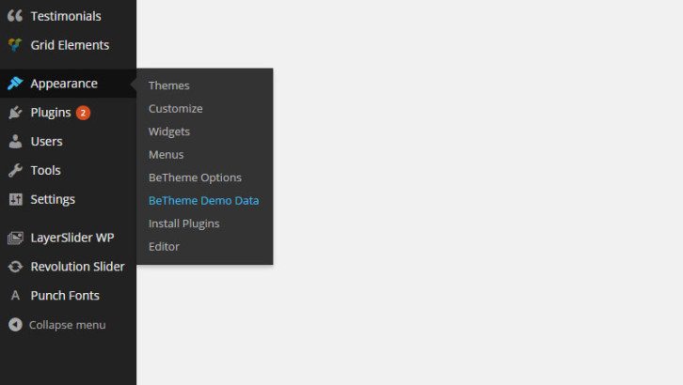Click the Users person icon
This screenshot has width=683, height=385.
click(15, 142)
